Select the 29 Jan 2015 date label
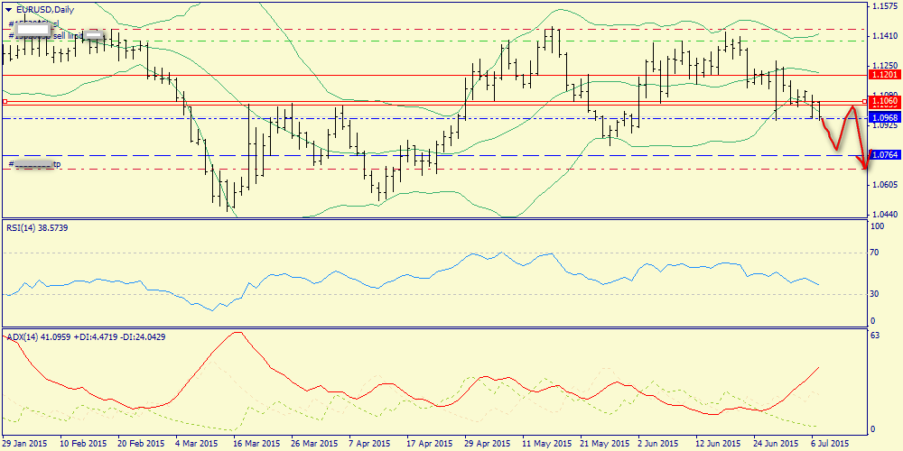The width and height of the screenshot is (903, 451). (25, 444)
